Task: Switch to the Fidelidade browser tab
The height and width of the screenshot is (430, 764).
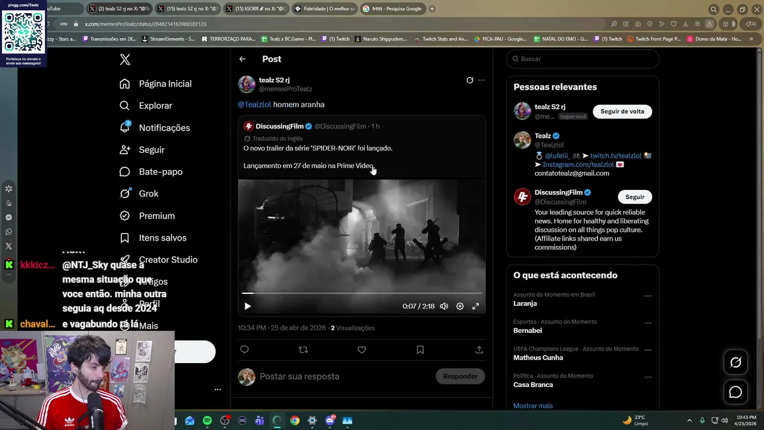Action: (325, 9)
